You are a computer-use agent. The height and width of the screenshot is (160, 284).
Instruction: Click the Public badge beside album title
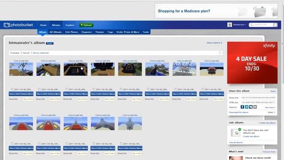pyautogui.click(x=50, y=44)
